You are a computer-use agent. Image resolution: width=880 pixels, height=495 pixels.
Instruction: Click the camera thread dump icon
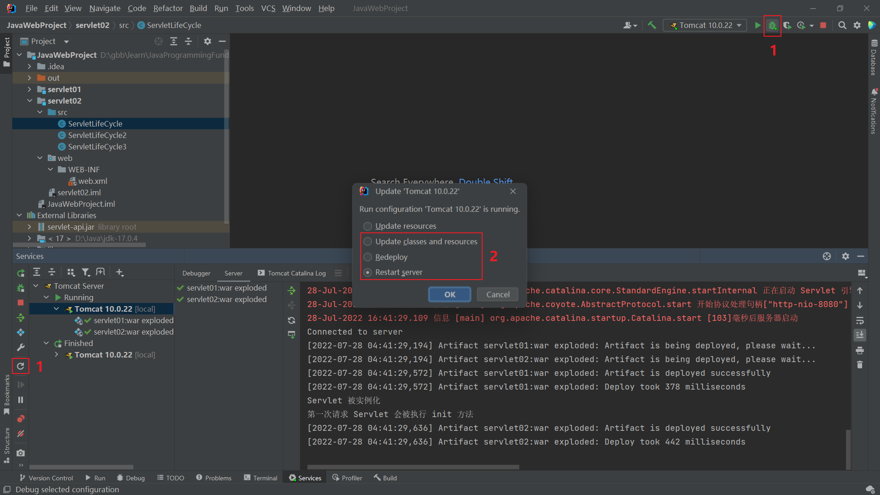coord(21,453)
